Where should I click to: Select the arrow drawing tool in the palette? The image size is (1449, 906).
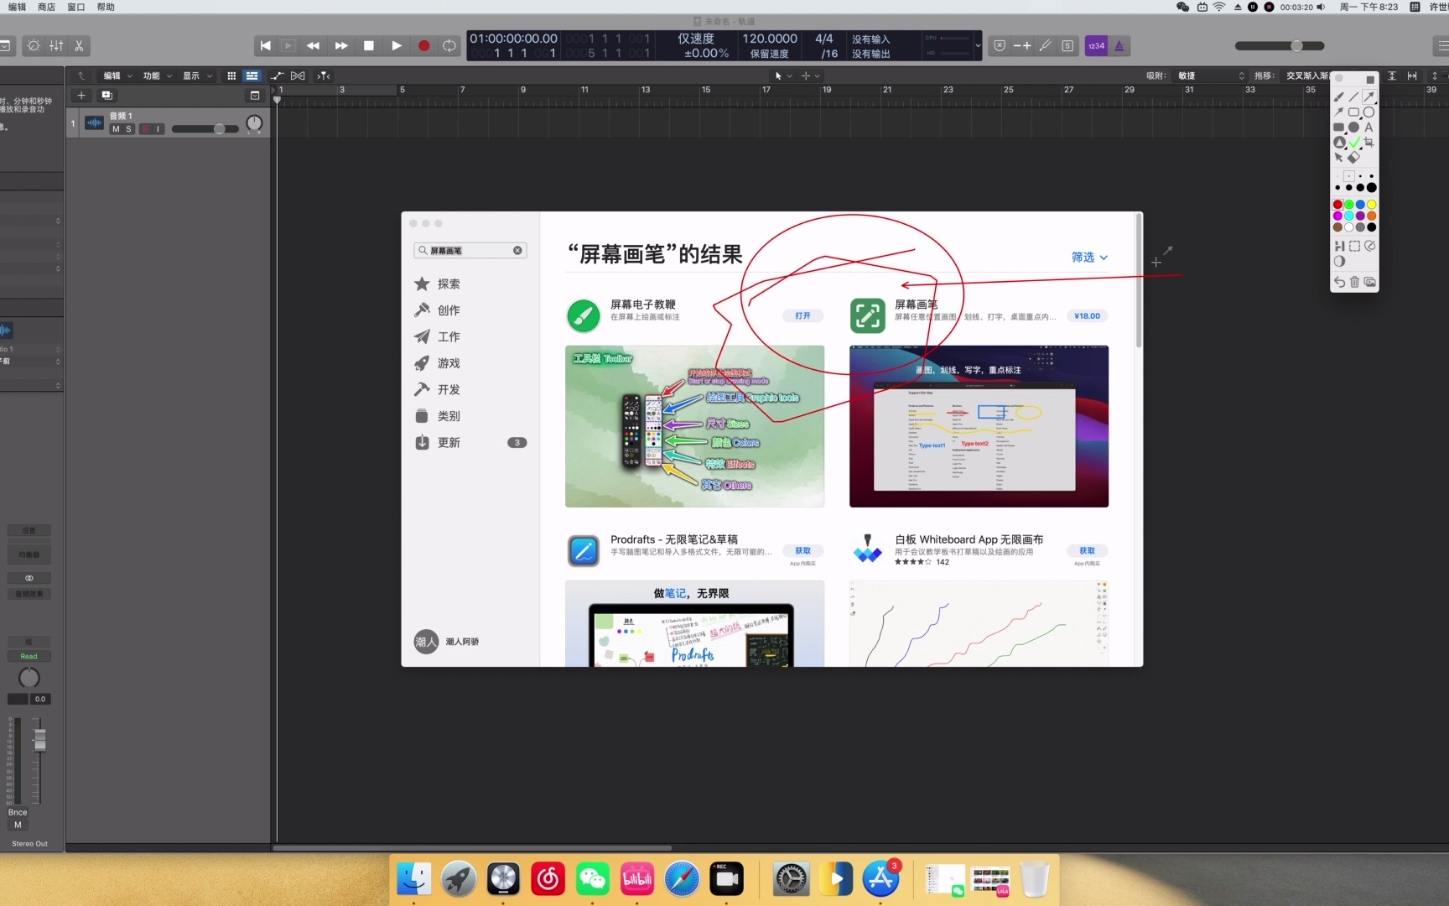[1369, 96]
